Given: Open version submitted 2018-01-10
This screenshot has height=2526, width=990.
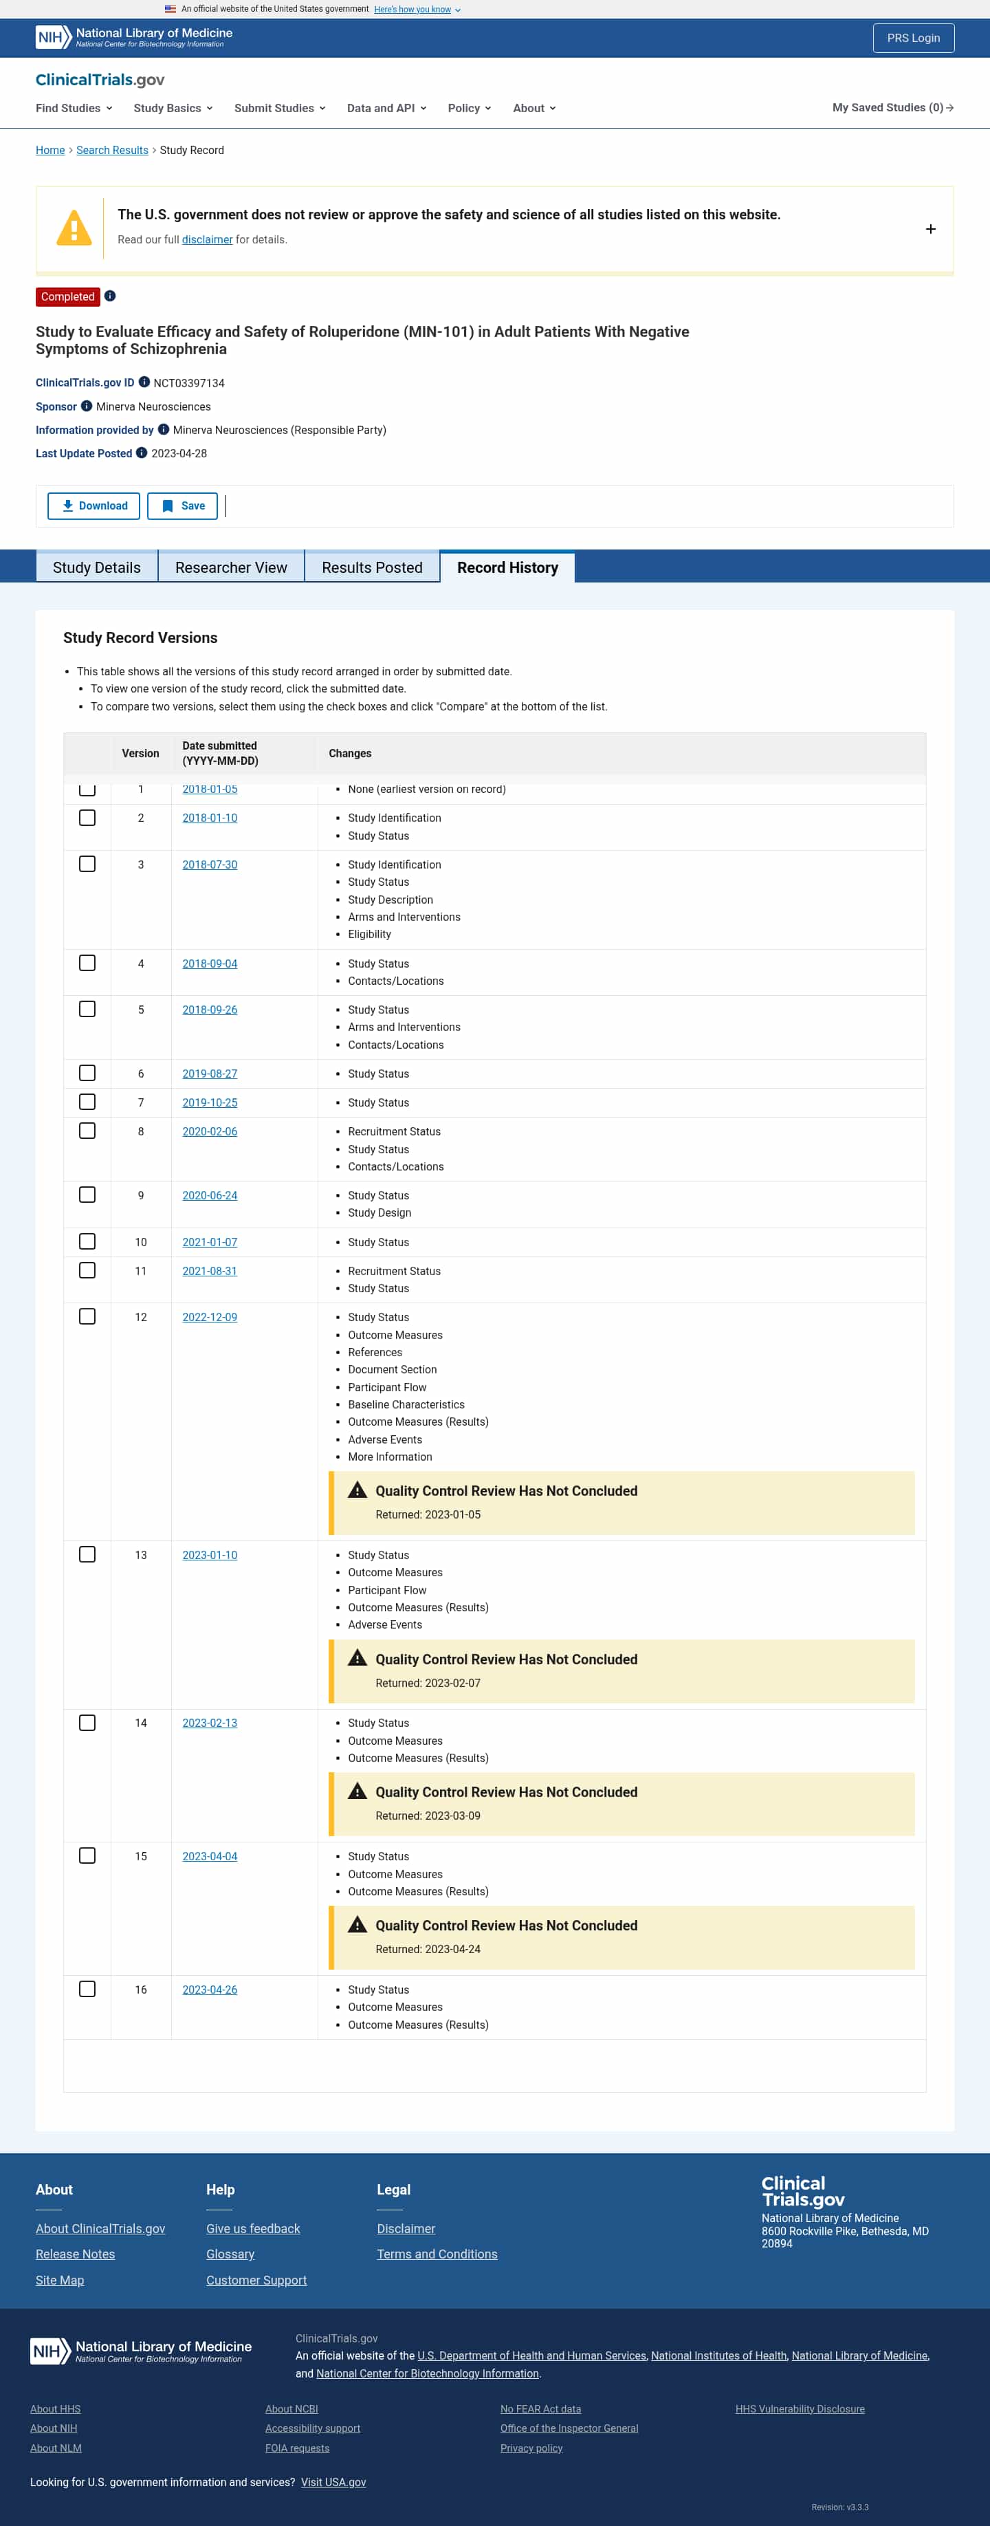Looking at the screenshot, I should pos(210,818).
